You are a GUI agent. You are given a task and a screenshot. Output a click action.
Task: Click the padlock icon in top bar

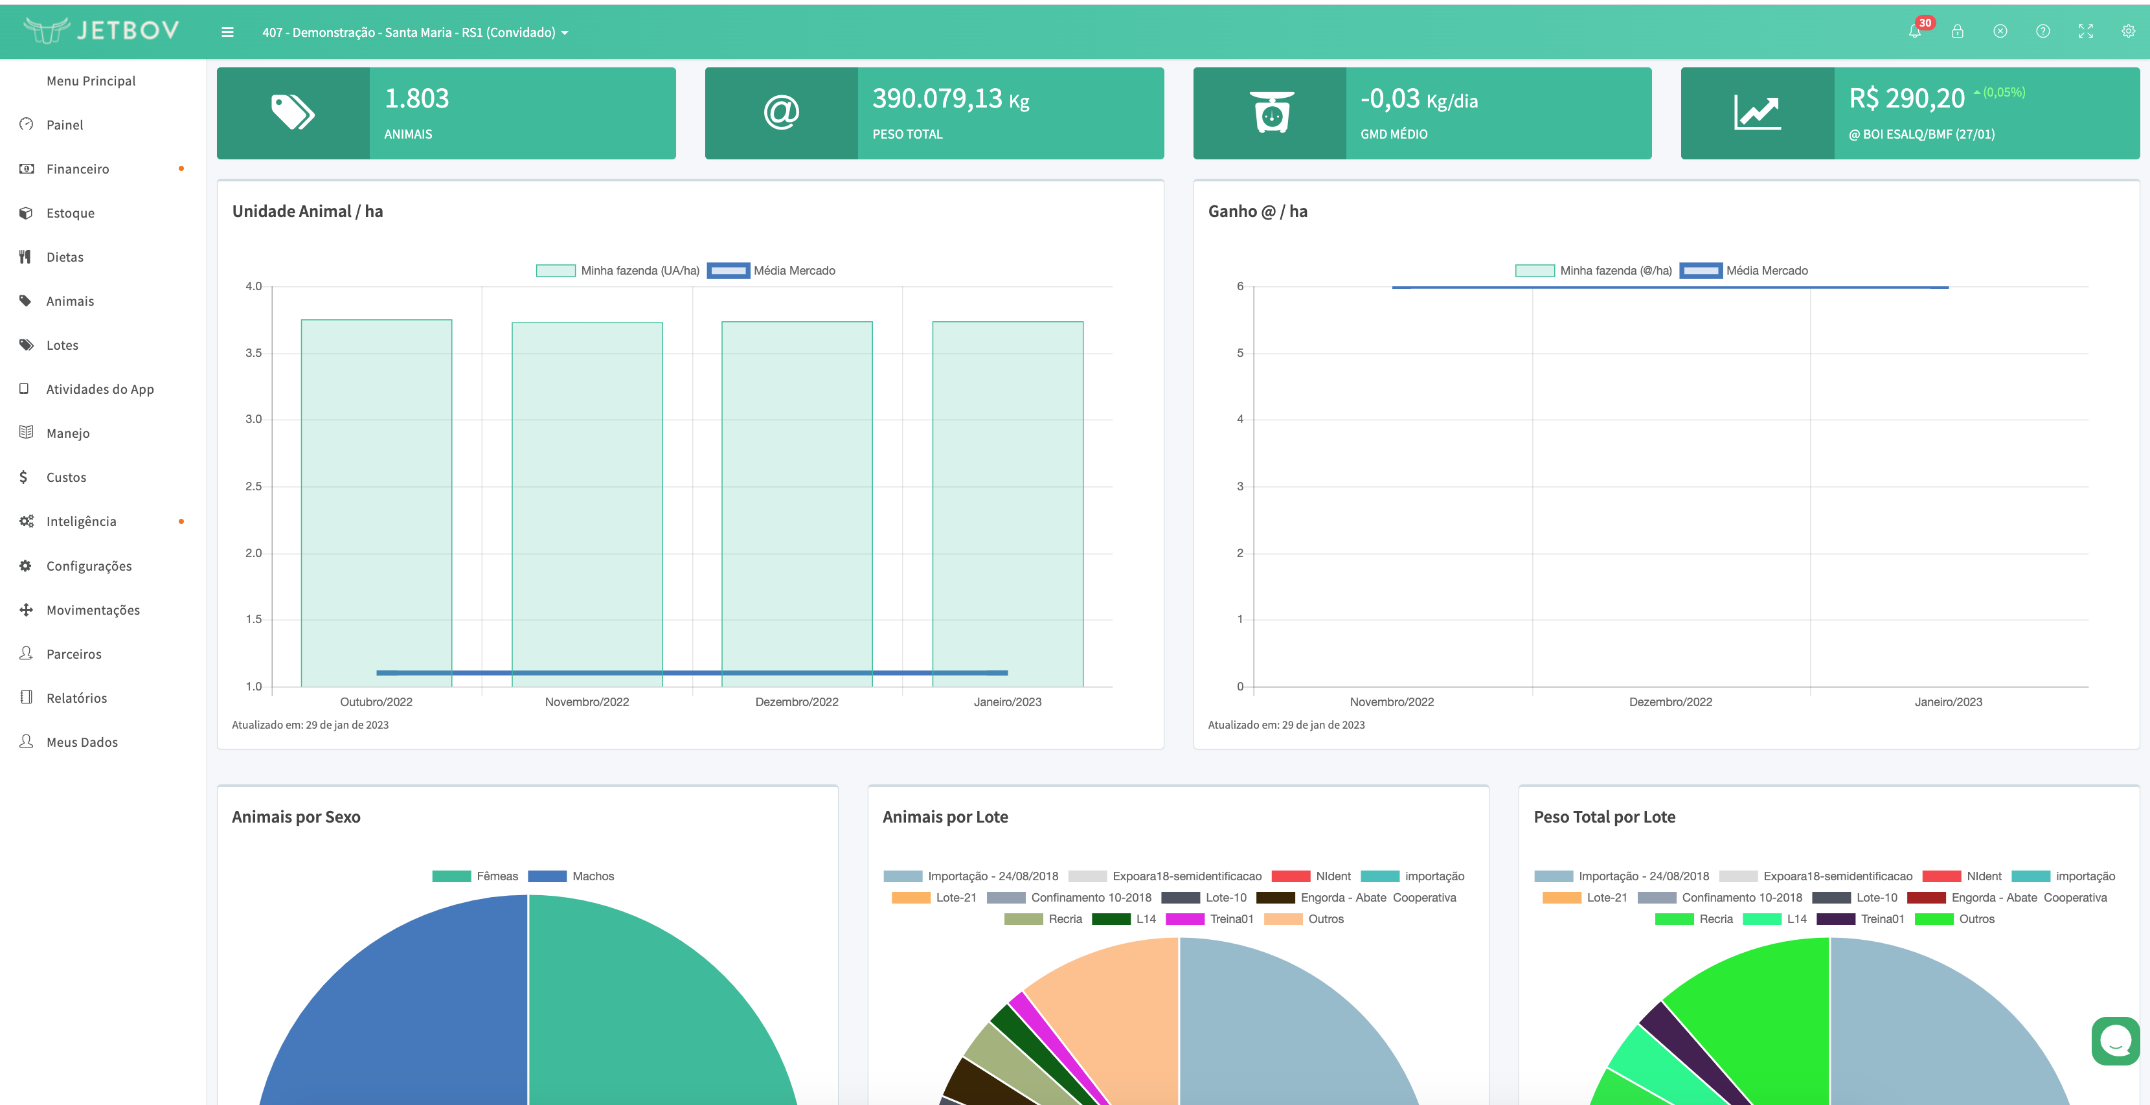[1957, 32]
